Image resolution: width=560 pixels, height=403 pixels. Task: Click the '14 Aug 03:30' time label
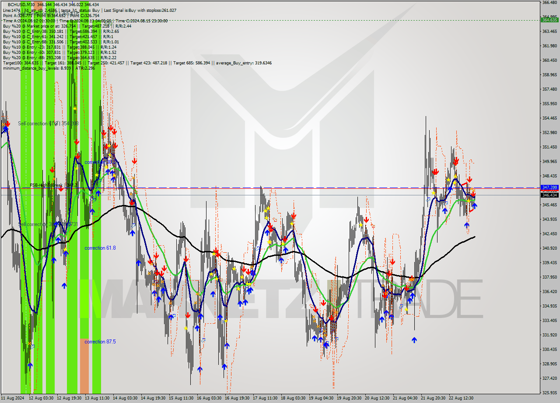125,398
